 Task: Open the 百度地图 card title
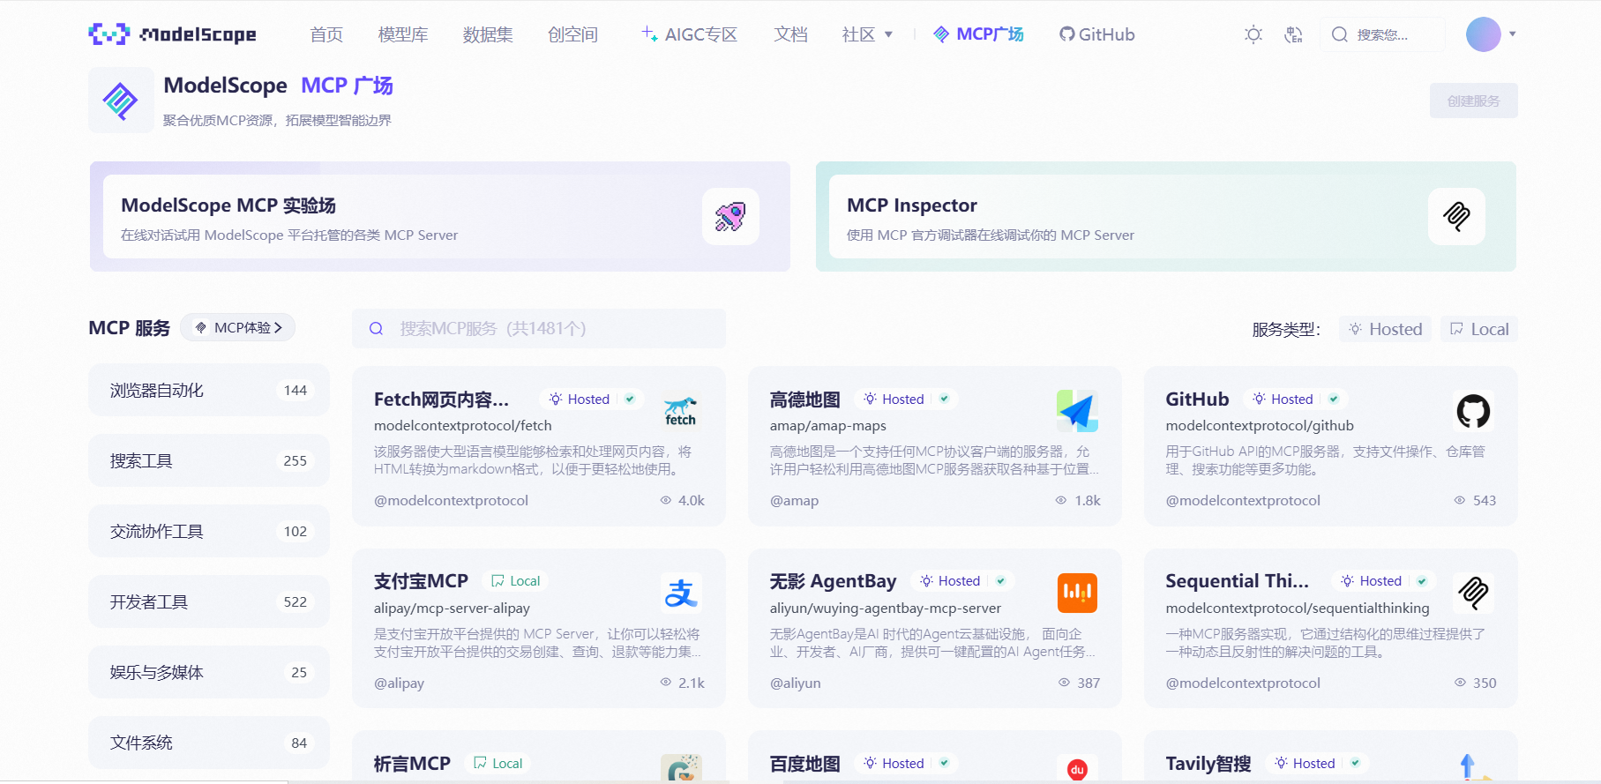point(804,764)
